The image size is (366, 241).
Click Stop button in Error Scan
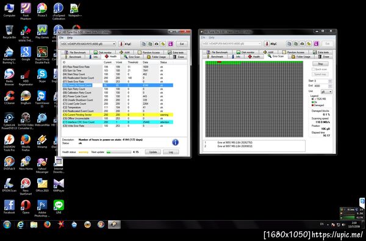pos(320,63)
